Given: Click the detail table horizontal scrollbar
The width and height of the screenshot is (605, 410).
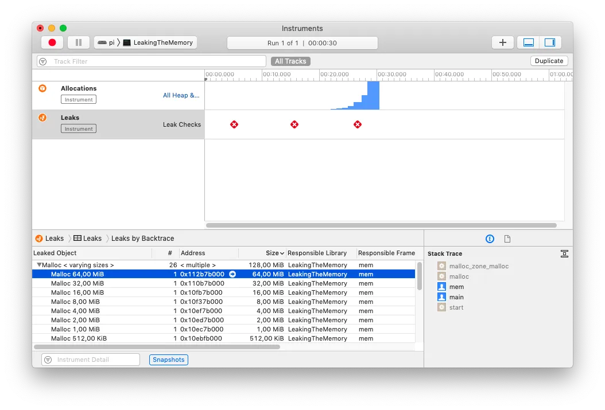Looking at the screenshot, I should coord(157,347).
